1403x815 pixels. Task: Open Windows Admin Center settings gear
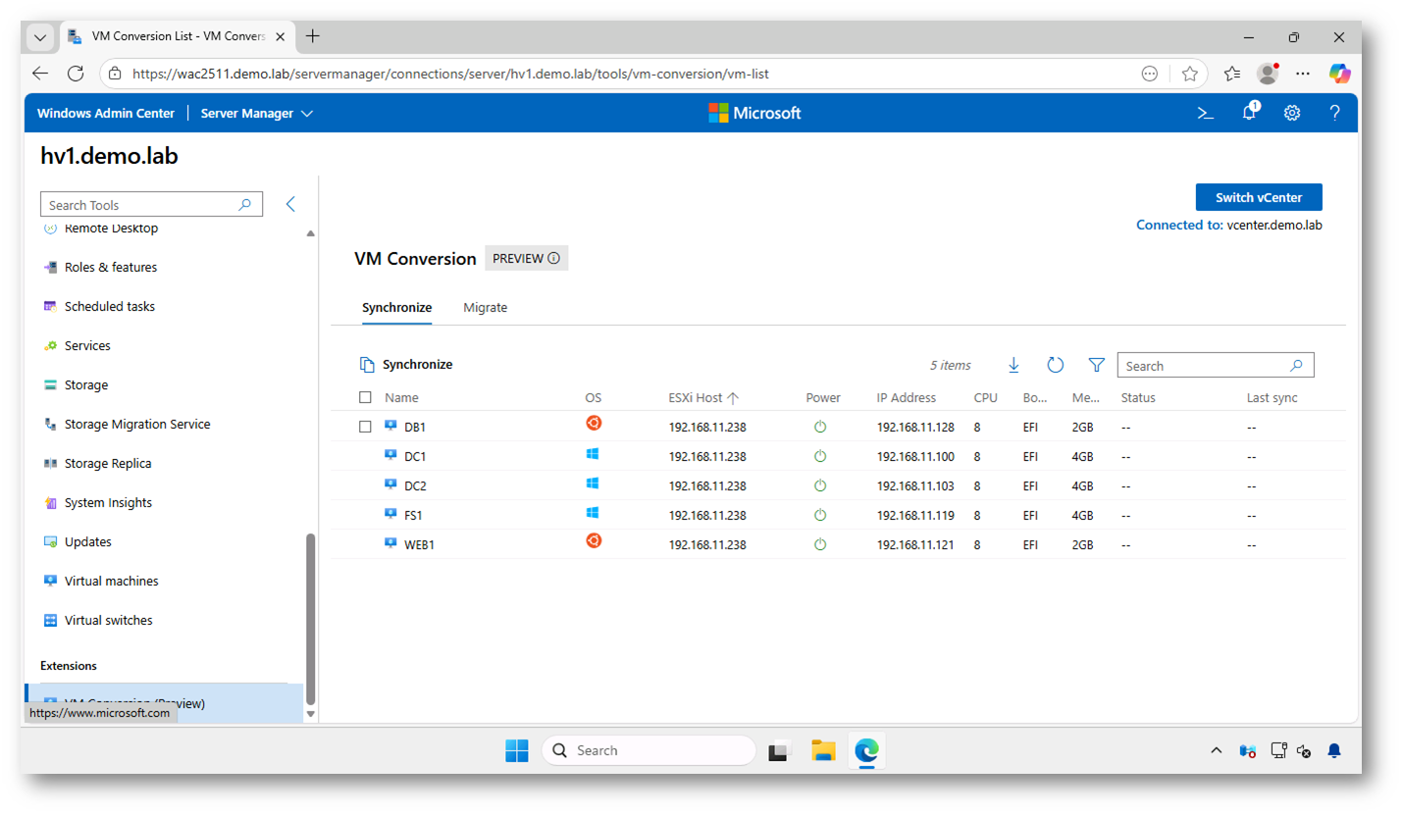coord(1292,113)
